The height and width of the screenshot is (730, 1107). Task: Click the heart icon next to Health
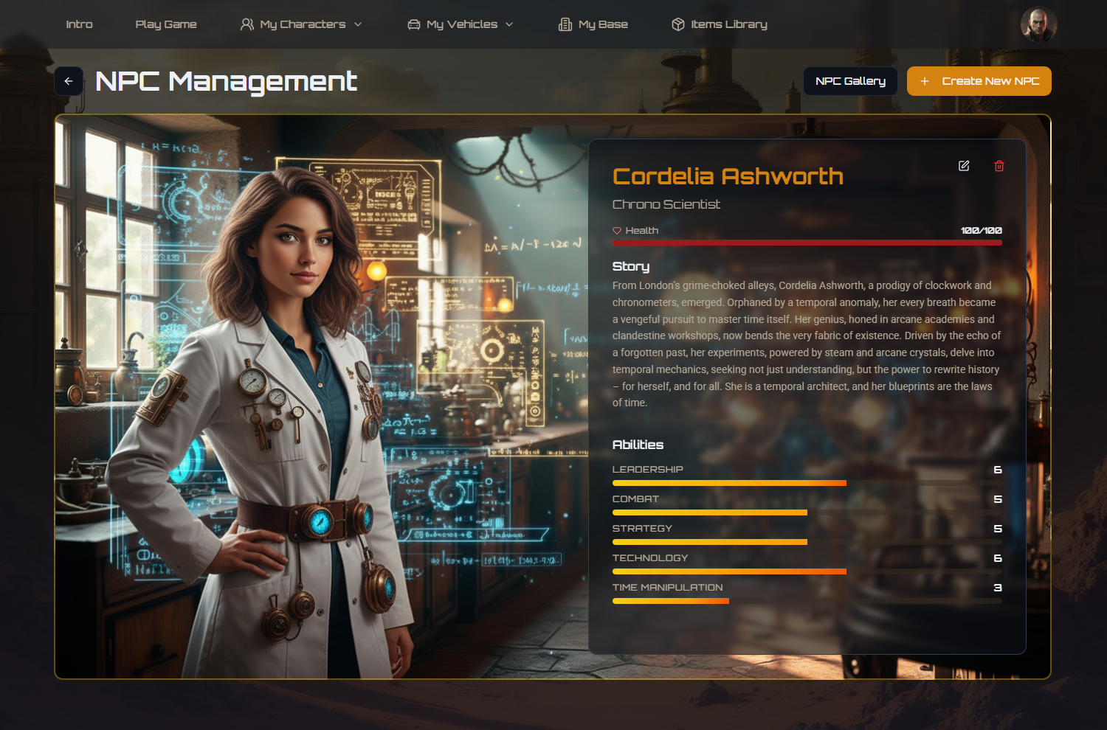click(x=617, y=231)
